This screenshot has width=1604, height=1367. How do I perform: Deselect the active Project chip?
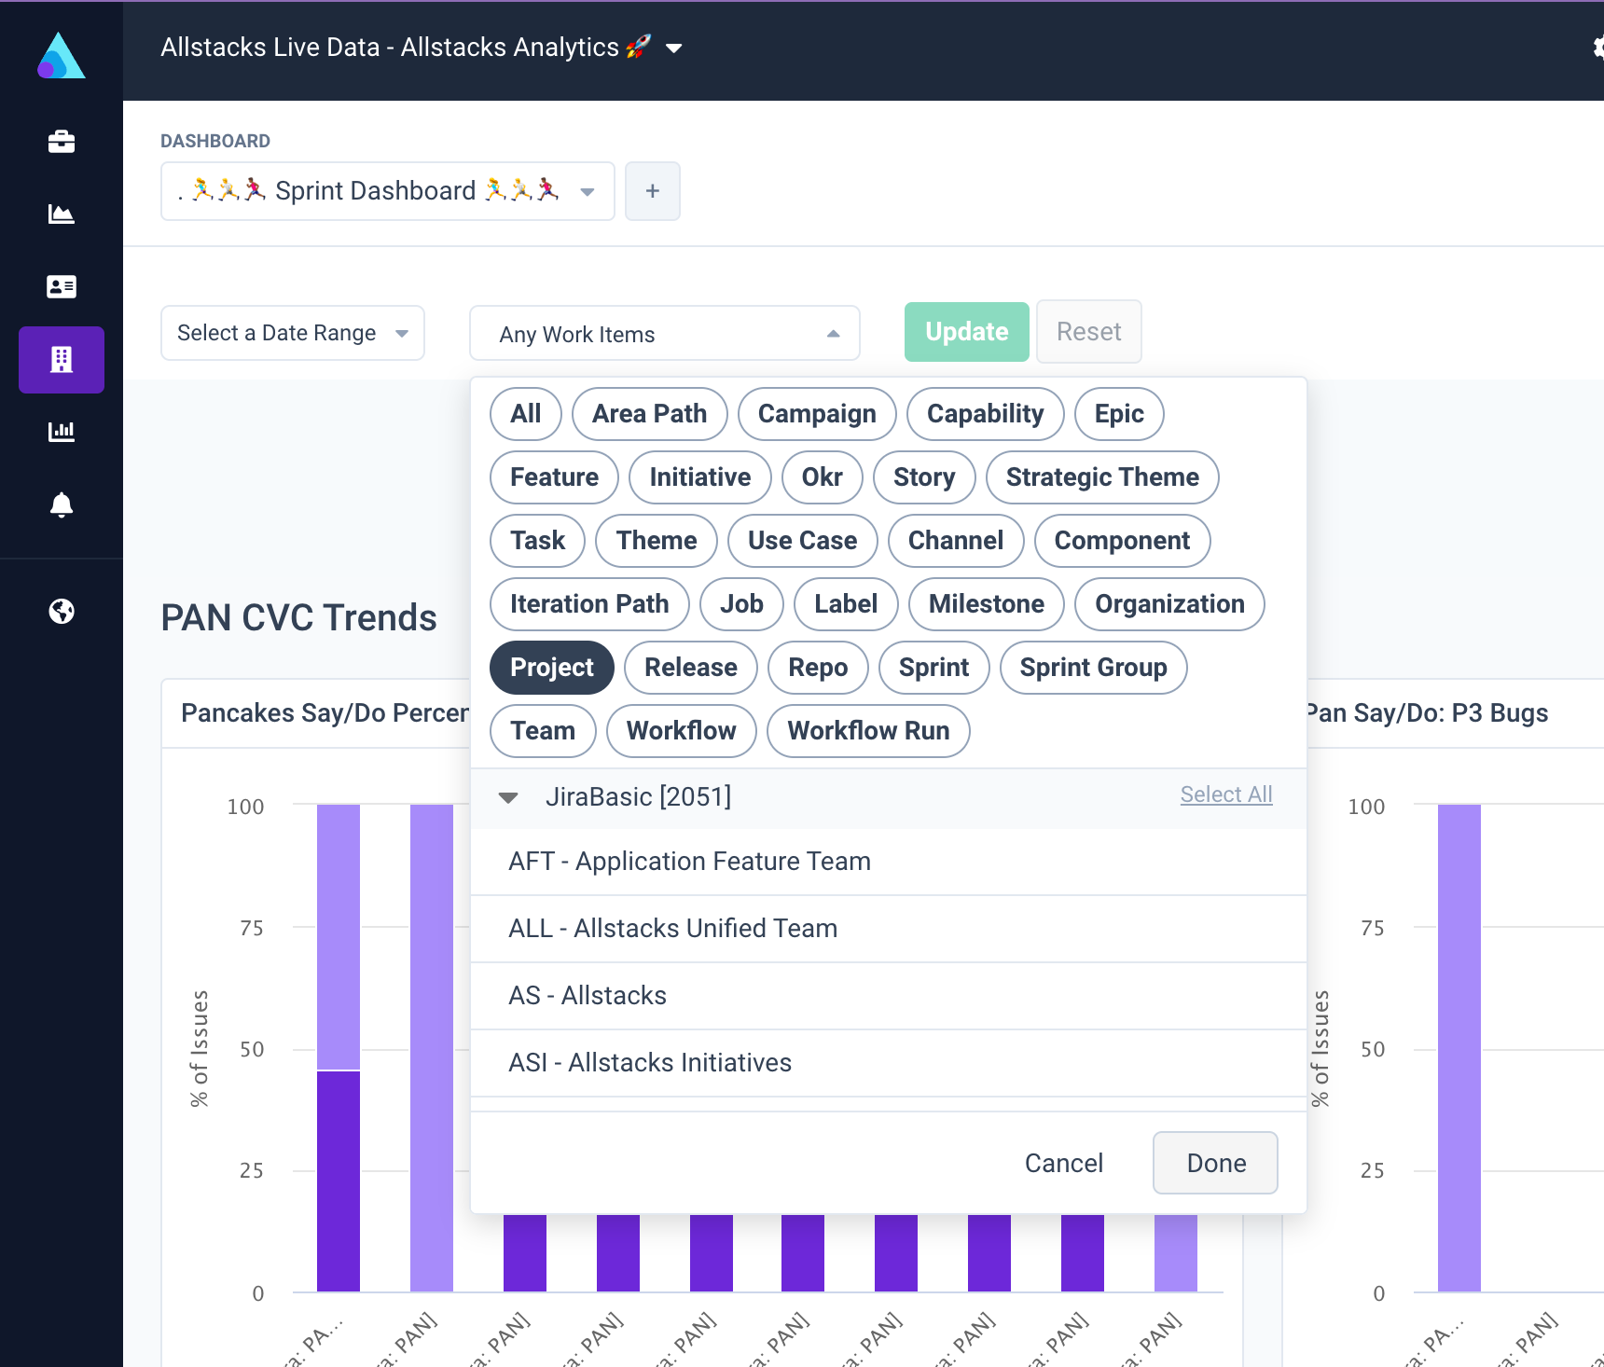552,668
